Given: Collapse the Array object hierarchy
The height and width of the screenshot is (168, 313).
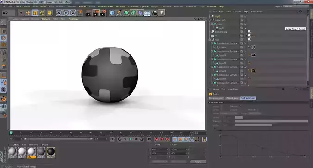Looking at the screenshot, I should pyautogui.click(x=212, y=24).
